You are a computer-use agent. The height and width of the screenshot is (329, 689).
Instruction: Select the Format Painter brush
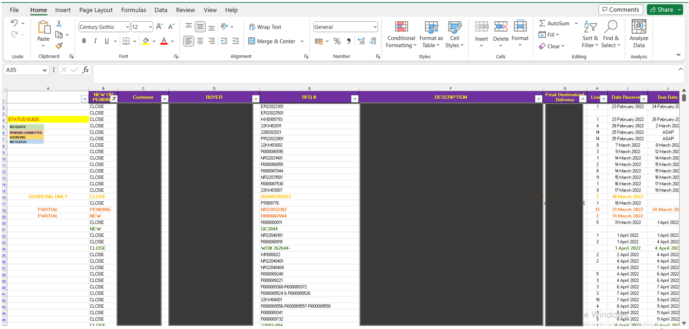59,46
